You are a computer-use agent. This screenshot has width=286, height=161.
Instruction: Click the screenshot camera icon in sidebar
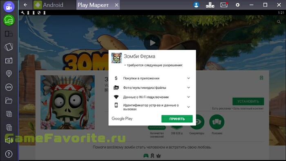tap(9, 61)
